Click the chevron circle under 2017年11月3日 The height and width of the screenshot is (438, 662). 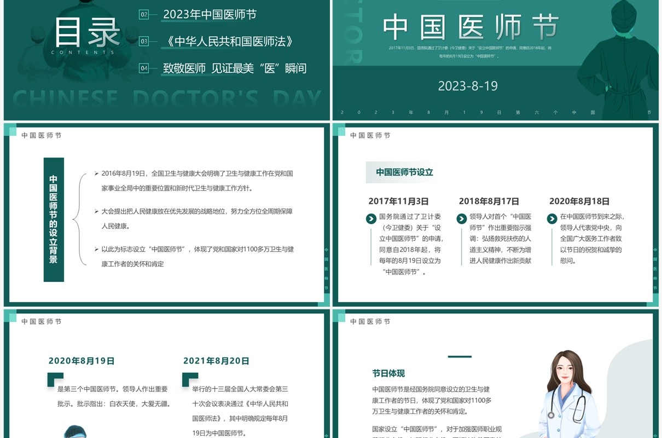coord(371,219)
